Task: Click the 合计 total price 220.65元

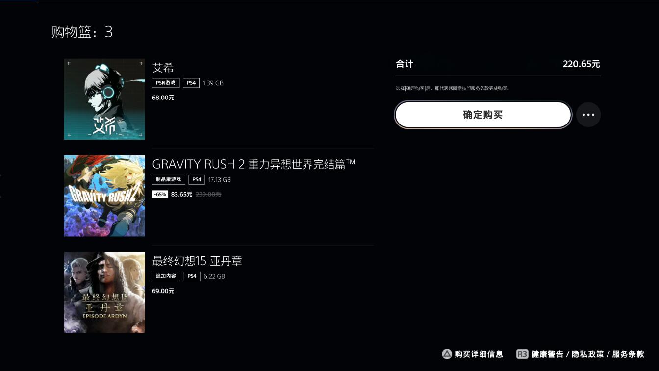Action: pyautogui.click(x=581, y=64)
